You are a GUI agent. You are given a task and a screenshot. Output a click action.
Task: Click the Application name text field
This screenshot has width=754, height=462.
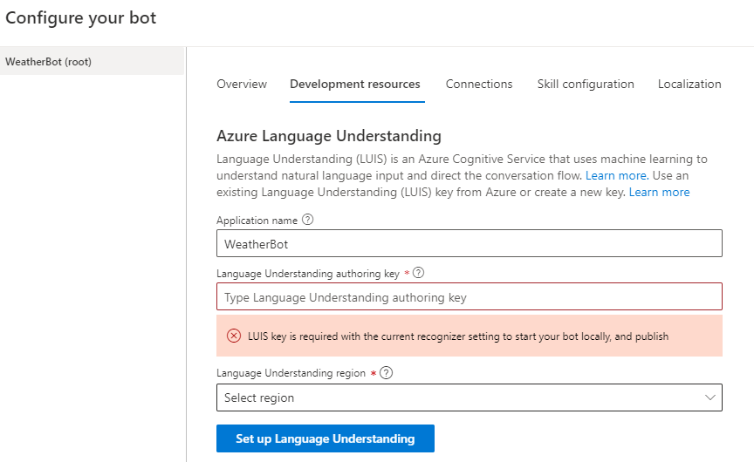pos(469,244)
